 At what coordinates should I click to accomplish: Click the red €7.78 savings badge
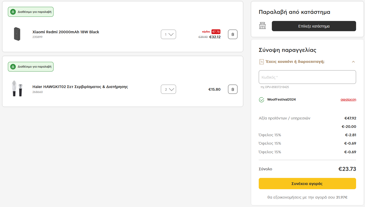click(216, 32)
